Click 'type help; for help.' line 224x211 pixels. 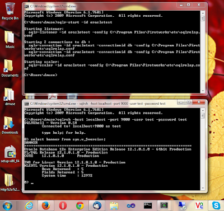(64, 133)
